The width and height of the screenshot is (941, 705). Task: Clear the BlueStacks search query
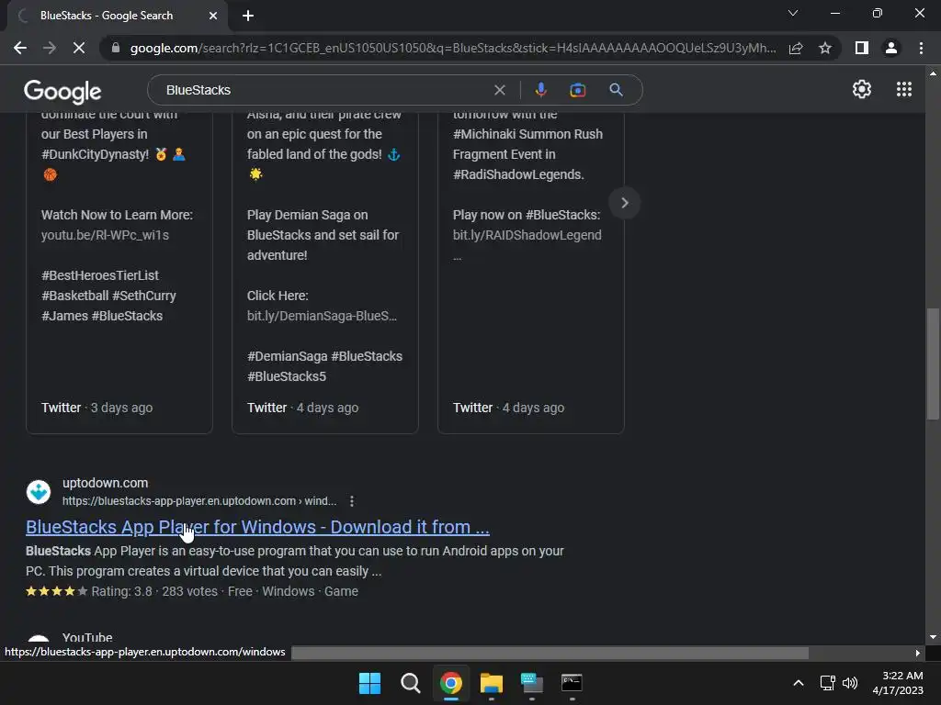(499, 90)
